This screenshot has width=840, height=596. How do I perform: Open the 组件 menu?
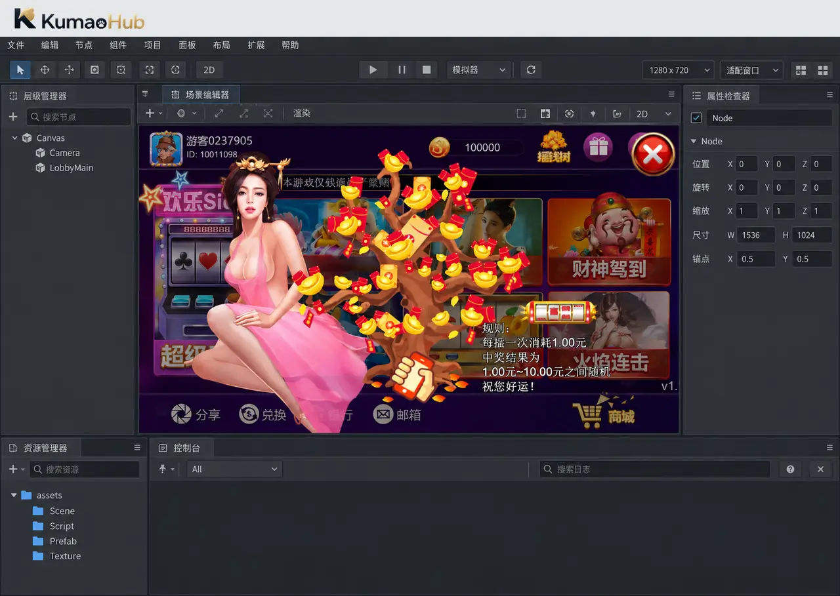click(118, 45)
